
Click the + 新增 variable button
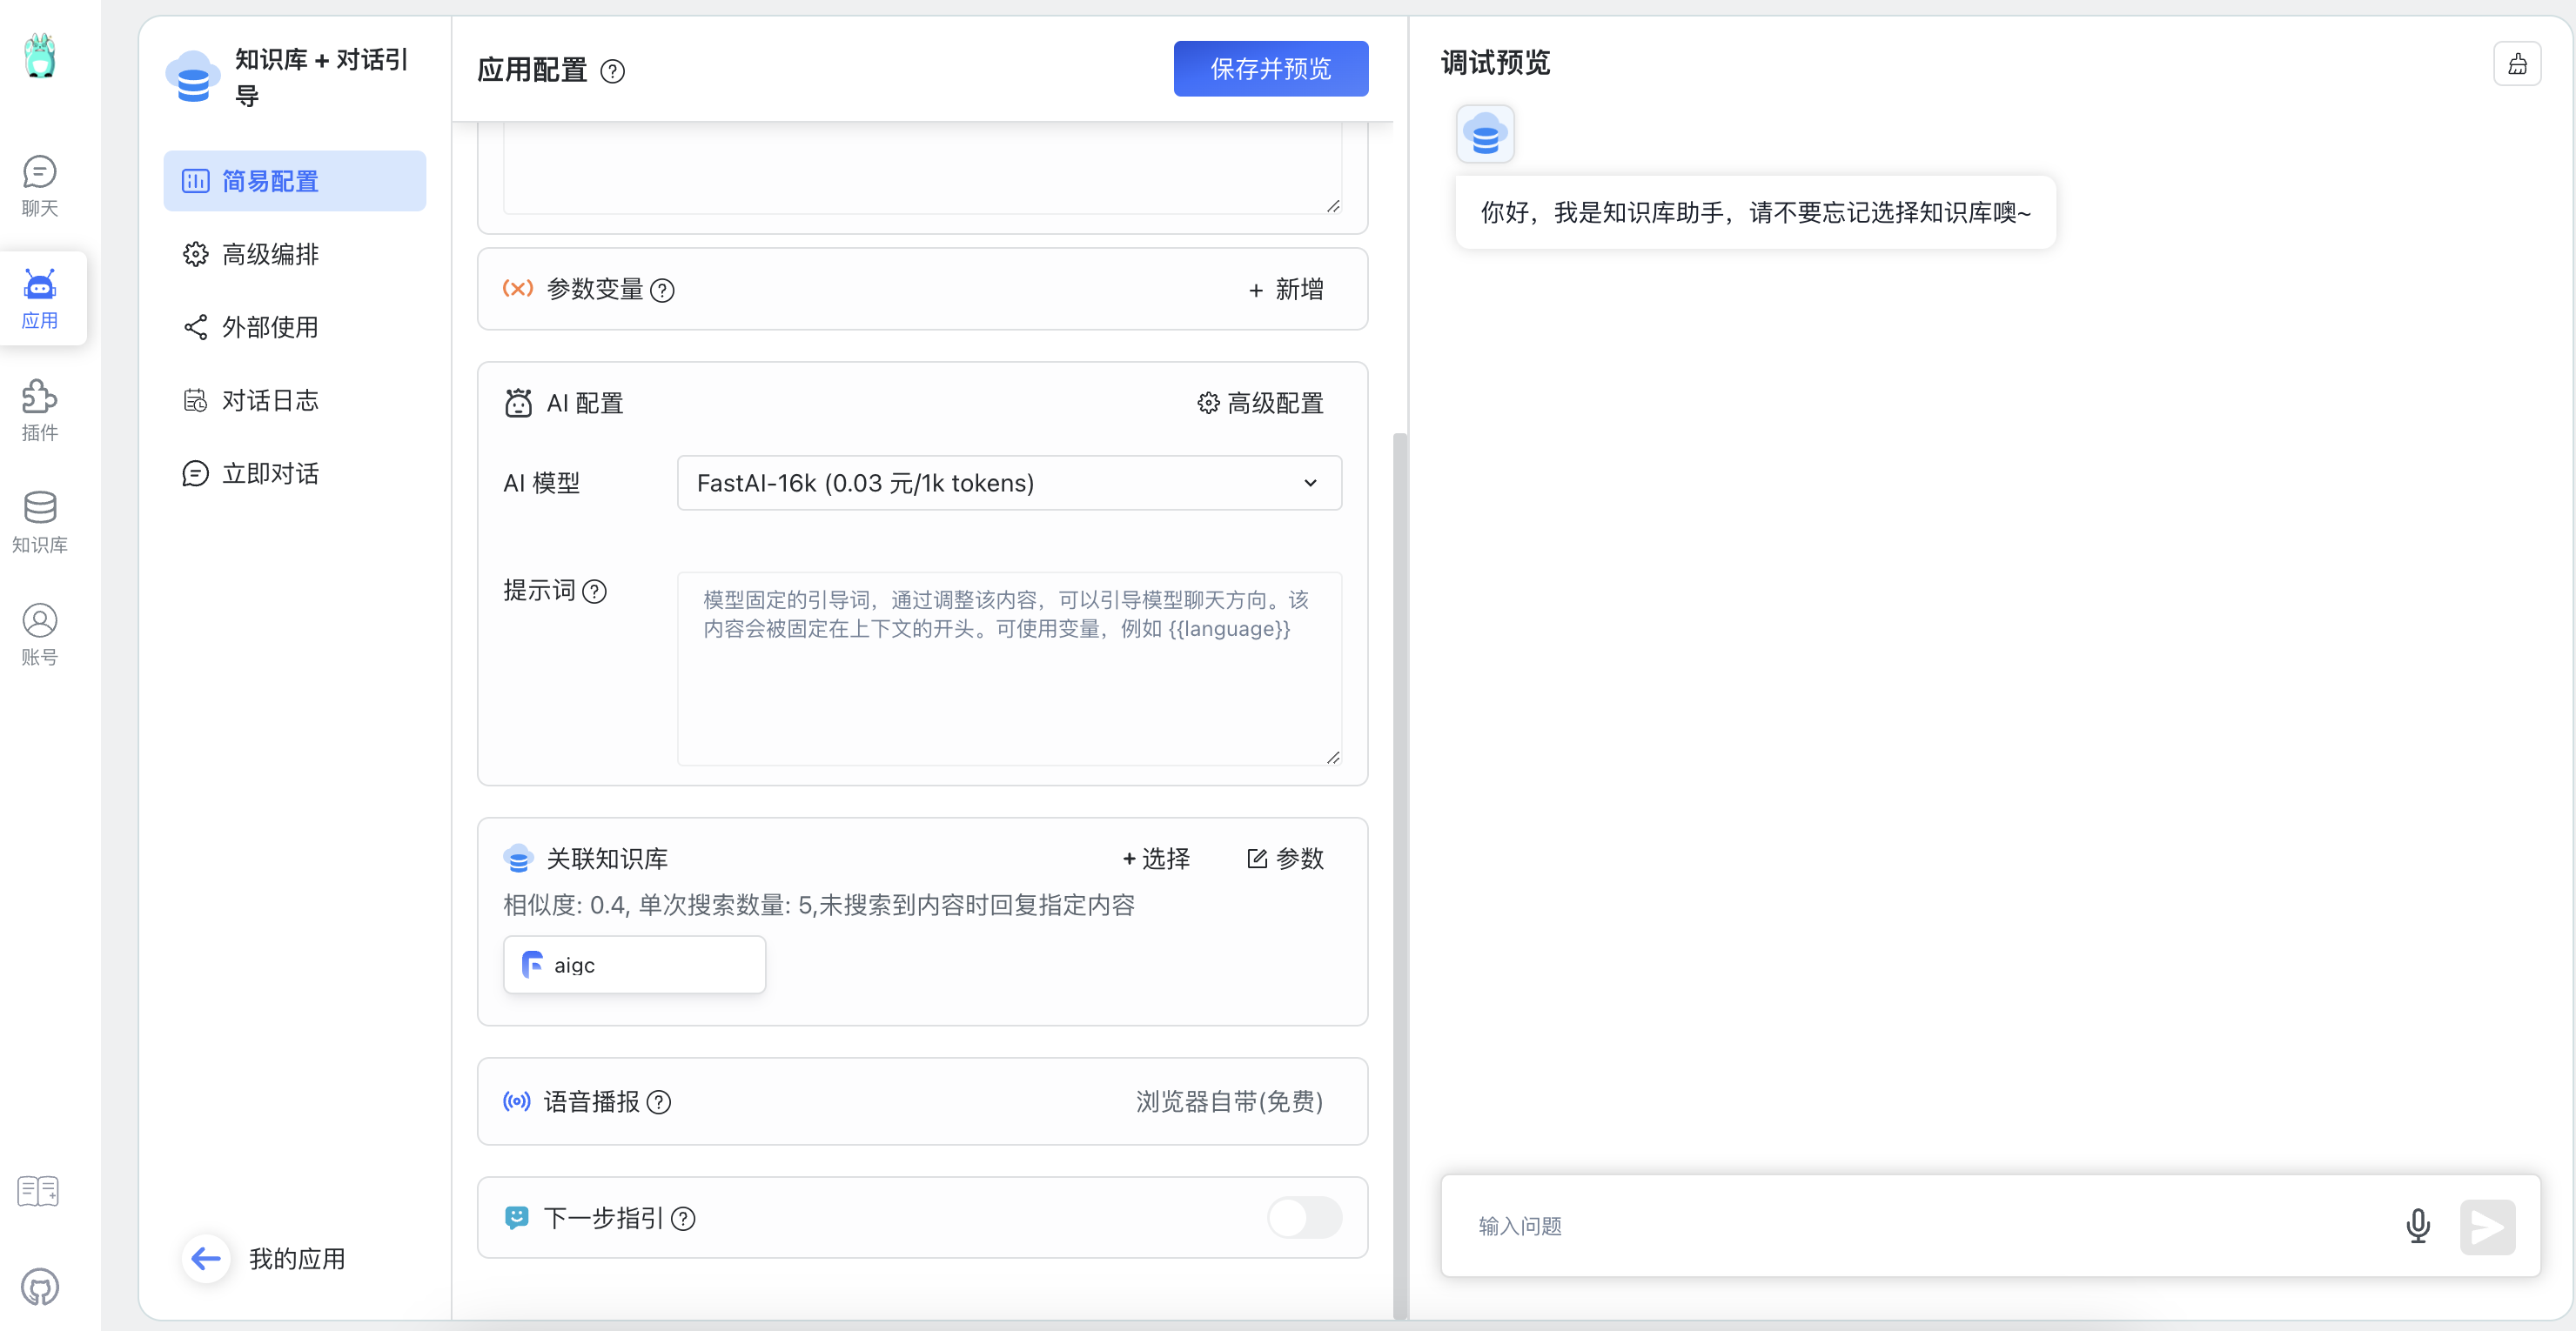point(1286,289)
